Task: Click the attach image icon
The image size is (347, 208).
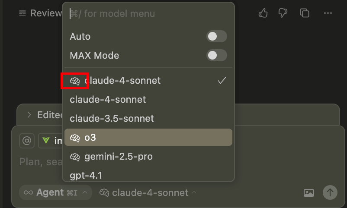Action: click(x=308, y=193)
